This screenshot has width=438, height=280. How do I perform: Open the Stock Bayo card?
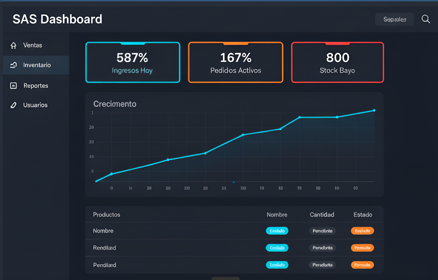coord(337,63)
